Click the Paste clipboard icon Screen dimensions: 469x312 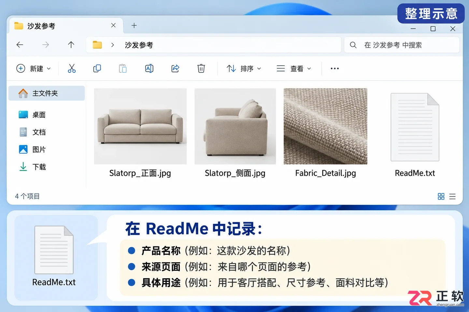[x=123, y=68]
